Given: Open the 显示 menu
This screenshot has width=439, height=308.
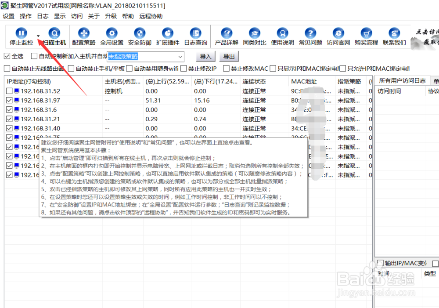Looking at the screenshot, I should click(x=60, y=16).
